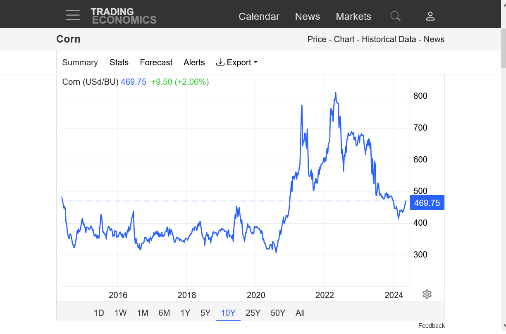The image size is (506, 334).
Task: Click the Trading Economics logo
Action: click(x=123, y=16)
